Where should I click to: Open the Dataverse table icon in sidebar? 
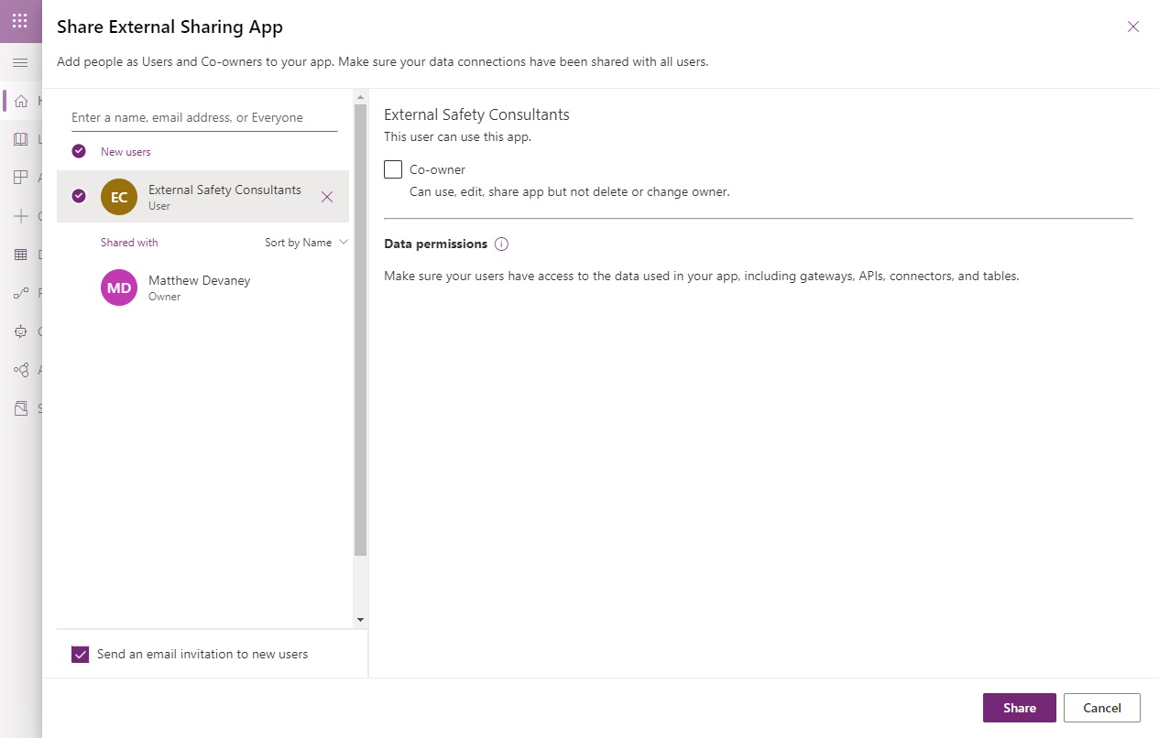pos(21,255)
